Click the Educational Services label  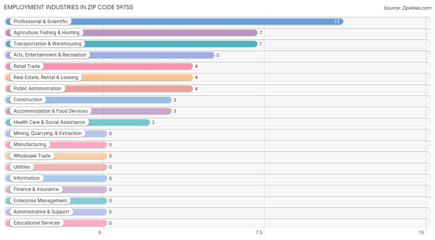coord(37,223)
